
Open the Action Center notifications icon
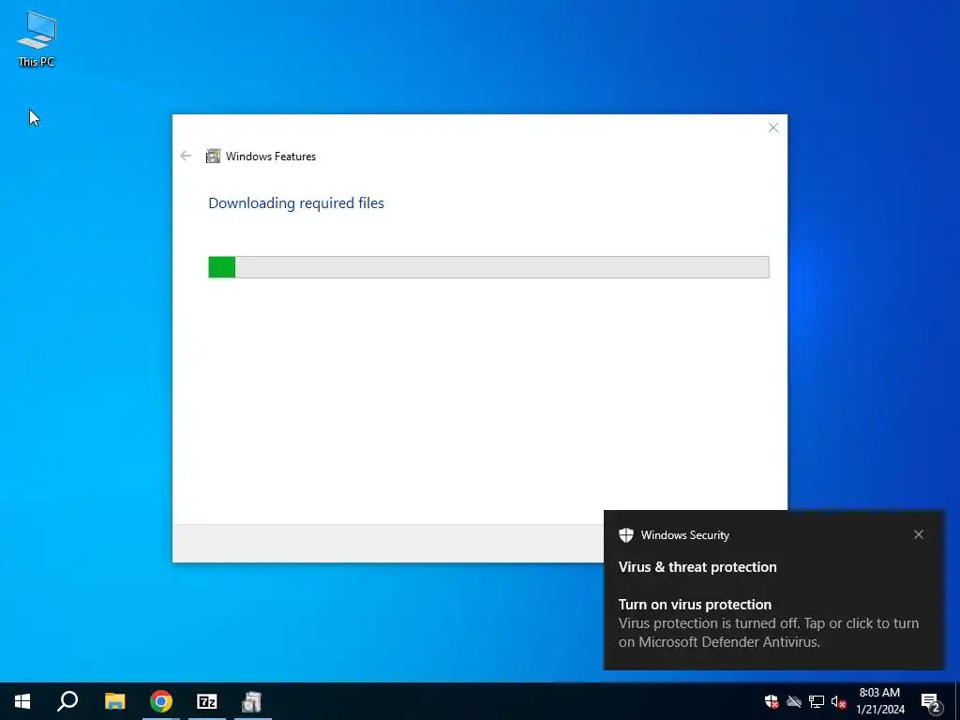pos(931,701)
